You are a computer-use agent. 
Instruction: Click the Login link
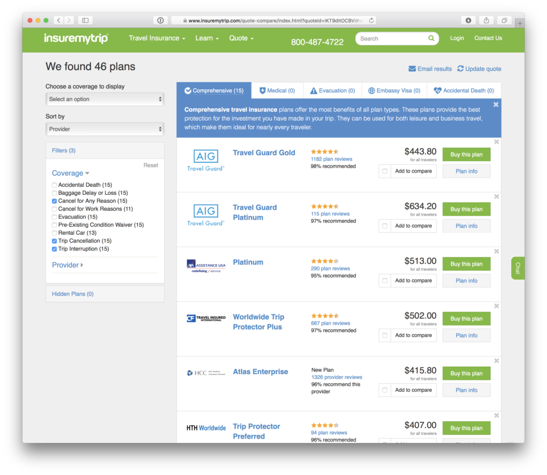click(x=457, y=38)
